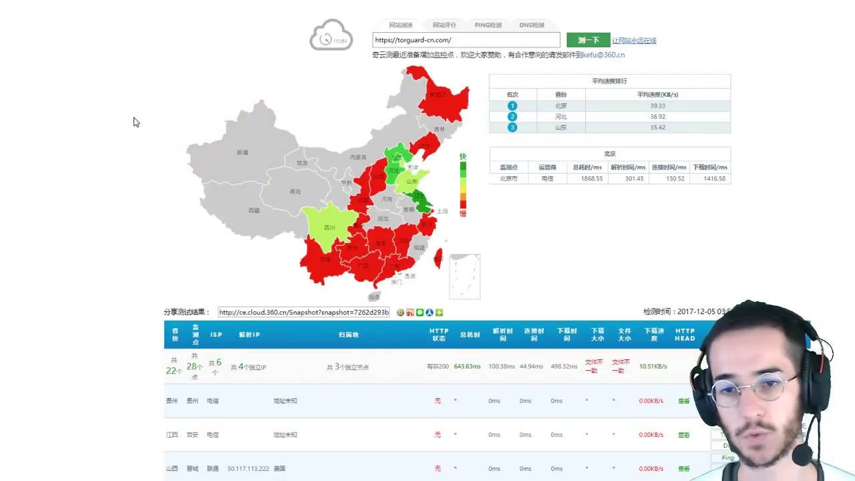Share result via Qzone star icon

tap(401, 312)
